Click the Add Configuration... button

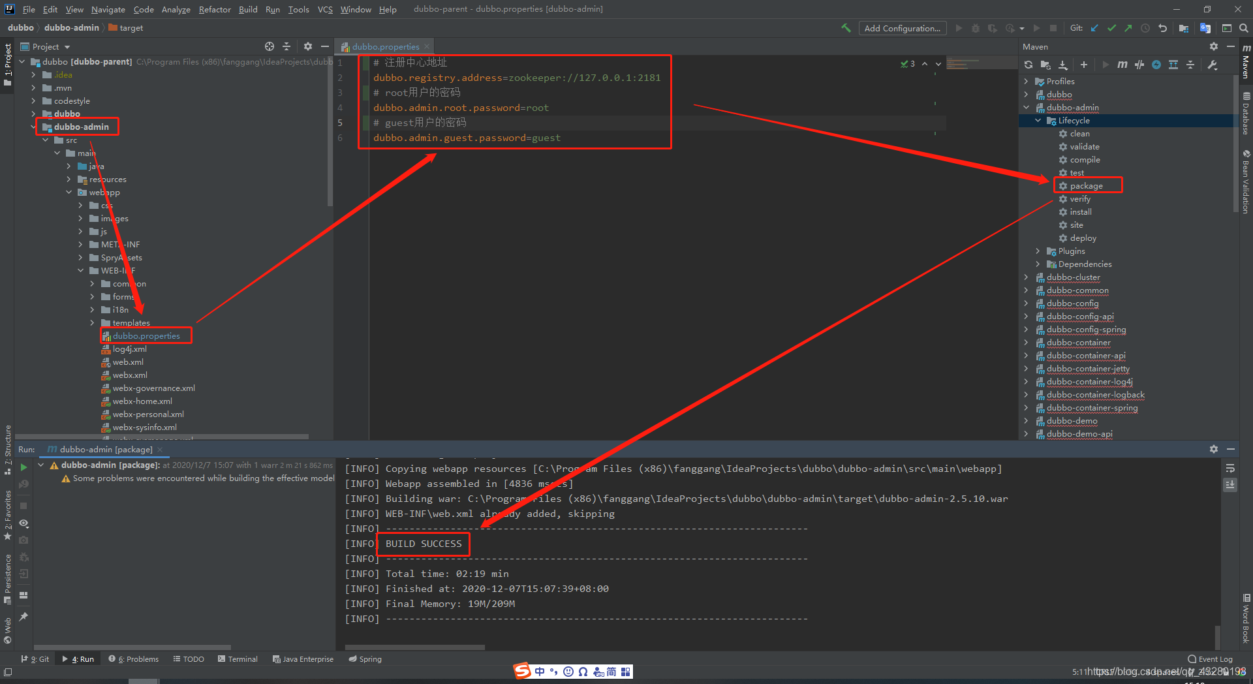click(x=903, y=28)
